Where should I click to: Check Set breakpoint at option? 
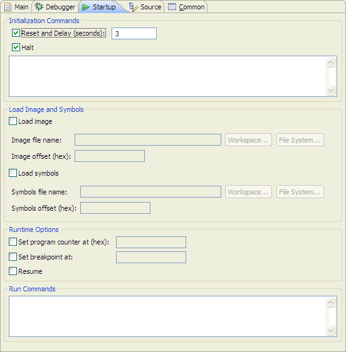pos(13,256)
